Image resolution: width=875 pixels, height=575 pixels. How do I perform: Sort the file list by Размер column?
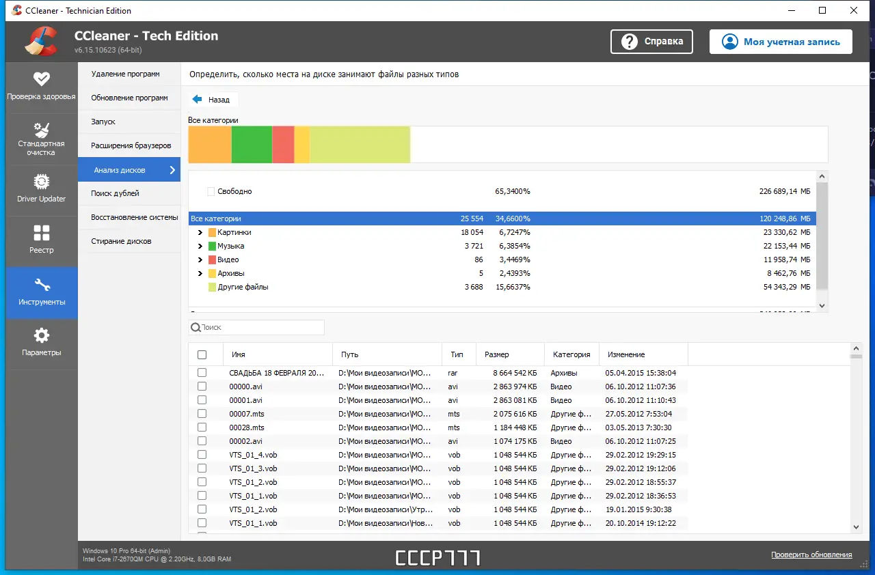pos(511,354)
